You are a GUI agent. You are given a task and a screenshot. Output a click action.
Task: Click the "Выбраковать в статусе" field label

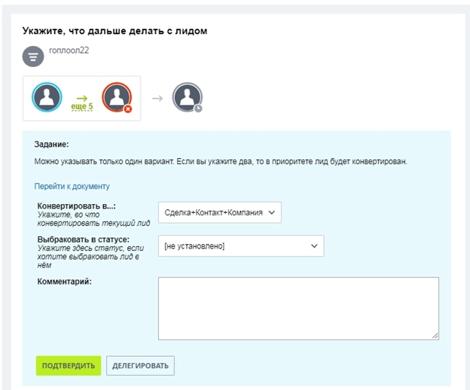[x=84, y=239]
